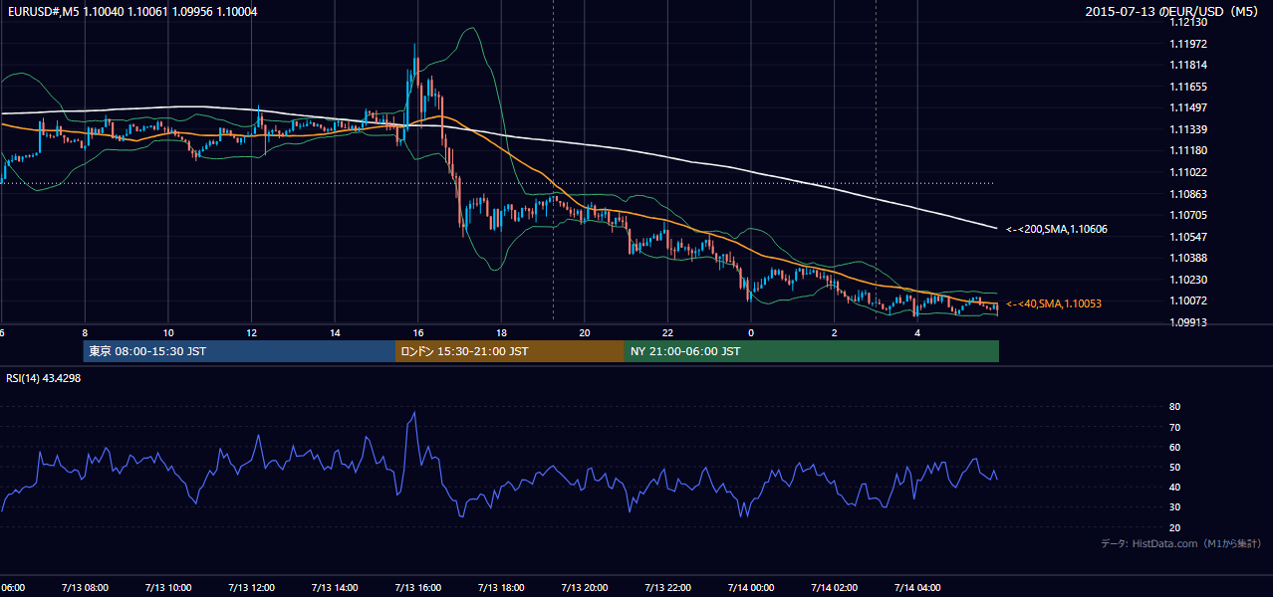Click the 7/13 18:00 time axis label
Image resolution: width=1273 pixels, height=597 pixels.
click(x=501, y=588)
